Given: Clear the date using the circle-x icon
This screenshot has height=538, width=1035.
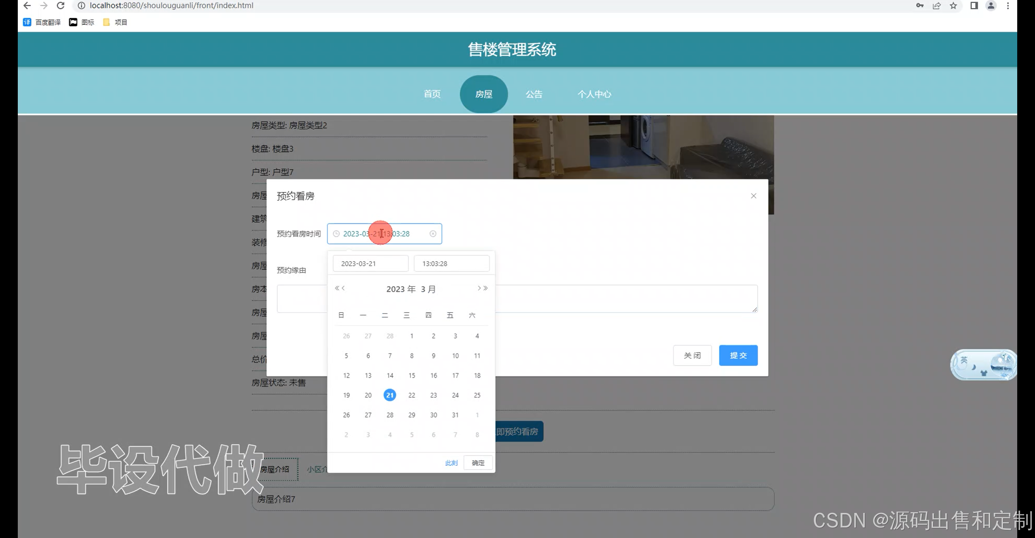Looking at the screenshot, I should pyautogui.click(x=433, y=234).
